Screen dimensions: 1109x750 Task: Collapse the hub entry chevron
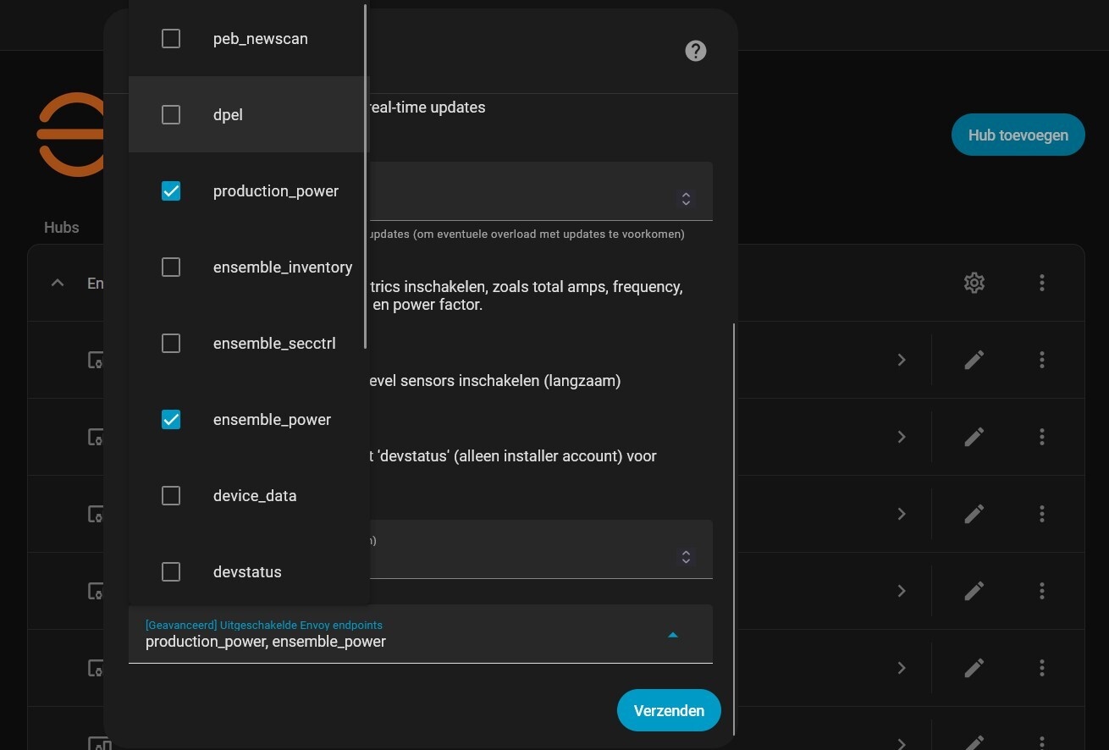pyautogui.click(x=58, y=283)
